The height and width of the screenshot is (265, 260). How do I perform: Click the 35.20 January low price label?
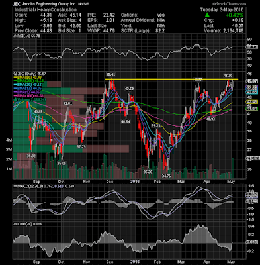pyautogui.click(x=148, y=172)
